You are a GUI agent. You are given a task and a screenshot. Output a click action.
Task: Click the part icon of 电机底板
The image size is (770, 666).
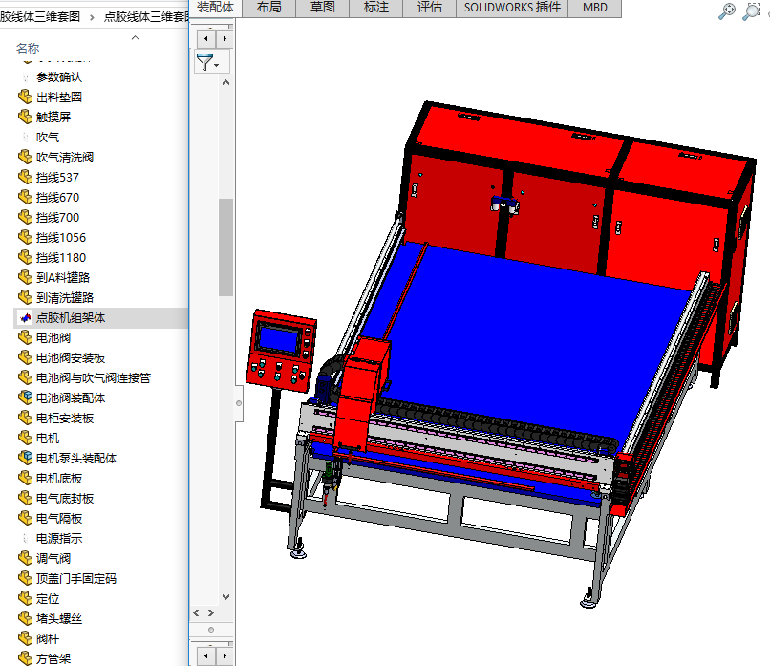[26, 479]
